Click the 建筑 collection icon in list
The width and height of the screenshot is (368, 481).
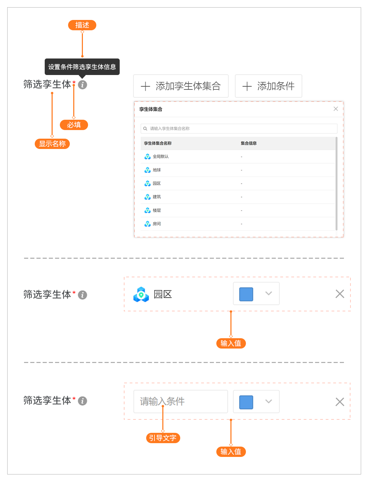coord(148,197)
